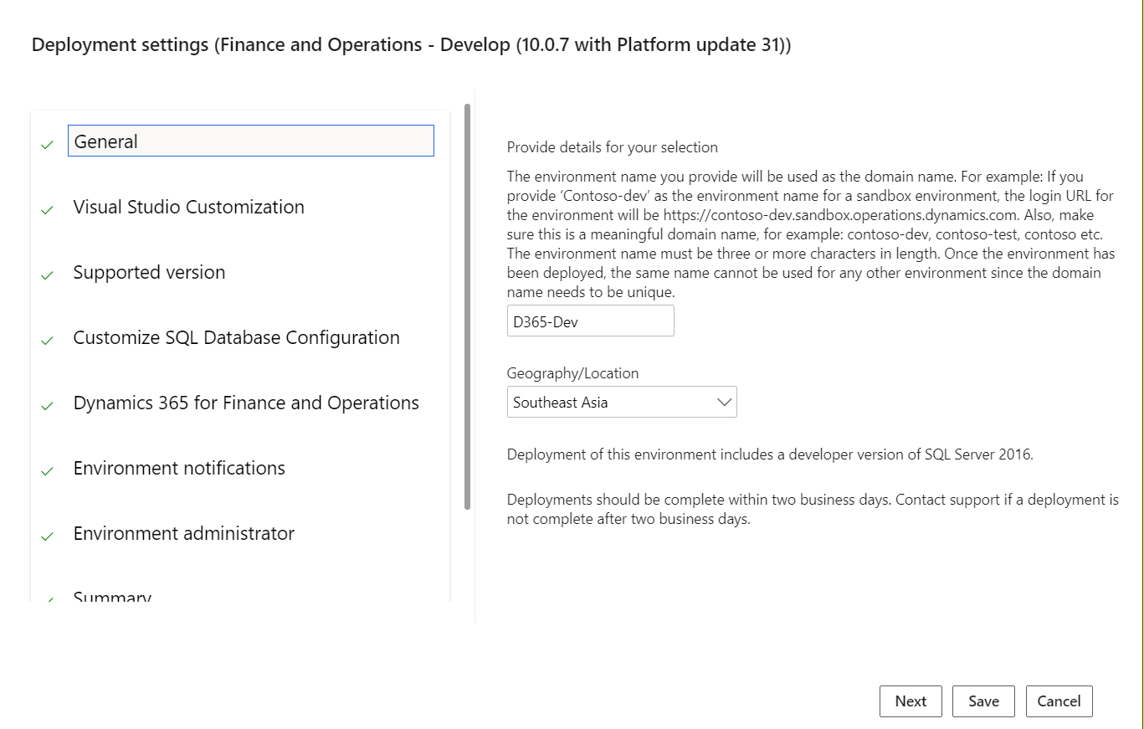Click the SQL Server 2016 deployment note
The image size is (1144, 729).
point(770,455)
